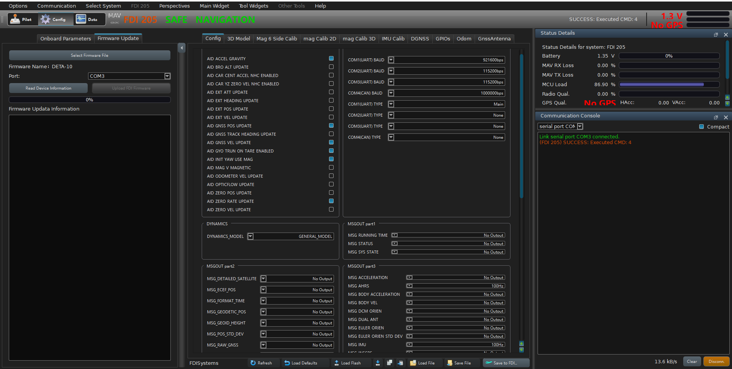This screenshot has height=369, width=732.
Task: Open the GnssAntenna tab
Action: click(494, 39)
